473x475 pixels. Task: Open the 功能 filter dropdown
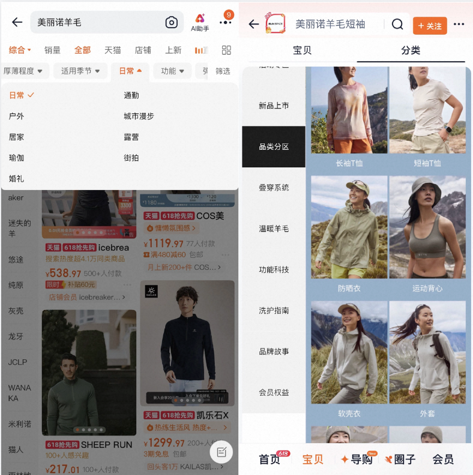pos(172,71)
